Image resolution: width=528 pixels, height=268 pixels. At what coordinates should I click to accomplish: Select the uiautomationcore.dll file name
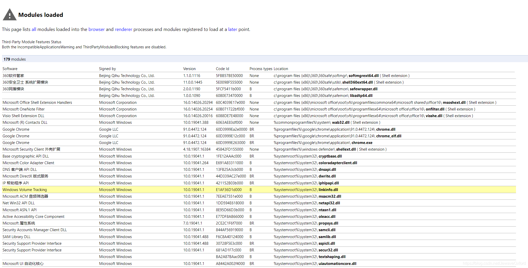tap(337, 264)
